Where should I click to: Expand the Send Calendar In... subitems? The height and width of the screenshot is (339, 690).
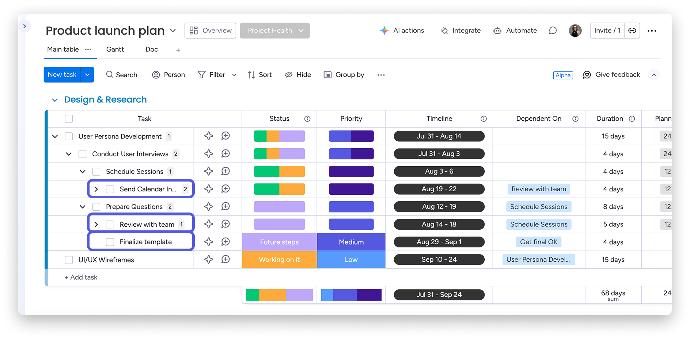96,189
